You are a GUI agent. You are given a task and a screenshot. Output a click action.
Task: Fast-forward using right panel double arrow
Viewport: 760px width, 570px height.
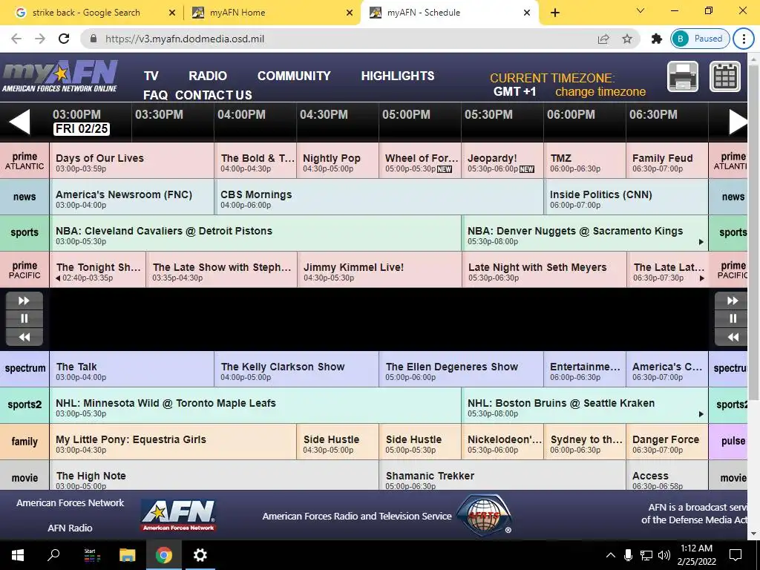[x=732, y=301]
